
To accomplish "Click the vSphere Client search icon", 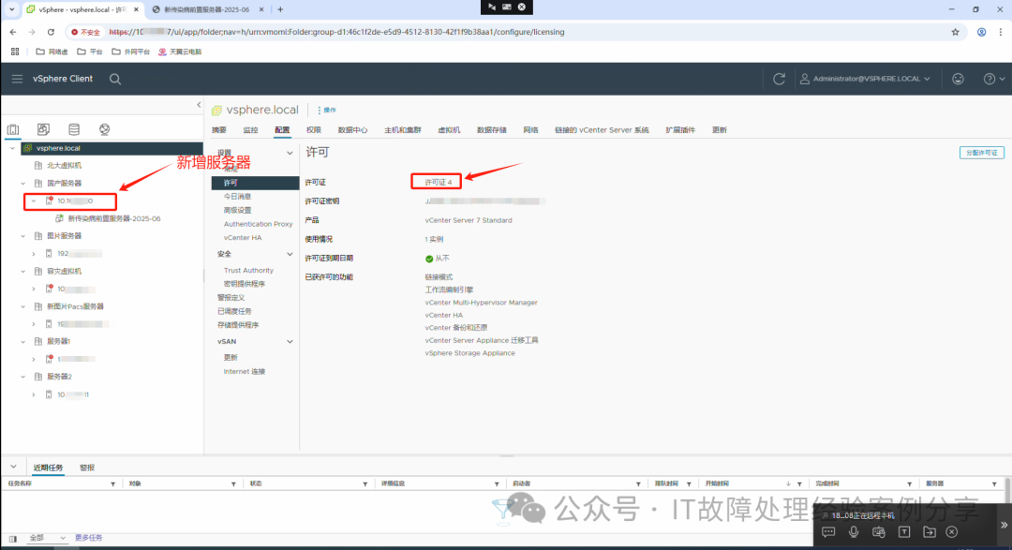I will tap(115, 79).
